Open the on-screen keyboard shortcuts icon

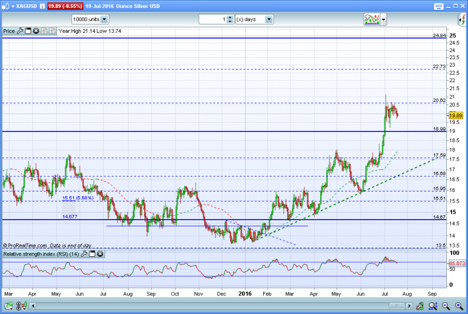pos(439,6)
